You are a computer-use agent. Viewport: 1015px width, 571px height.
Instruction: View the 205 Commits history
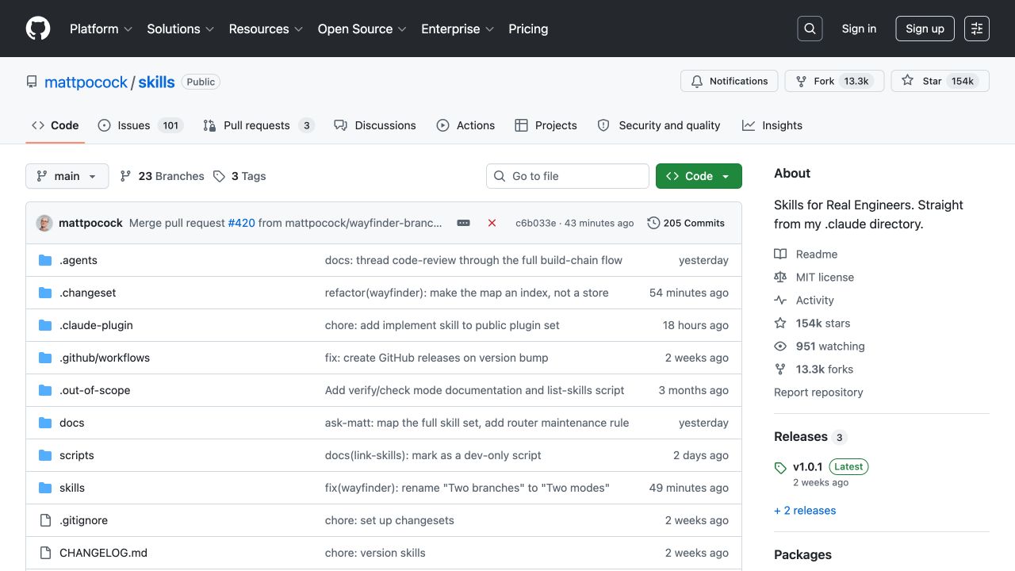(x=686, y=223)
